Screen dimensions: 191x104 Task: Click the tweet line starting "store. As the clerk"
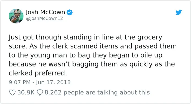click(93, 46)
